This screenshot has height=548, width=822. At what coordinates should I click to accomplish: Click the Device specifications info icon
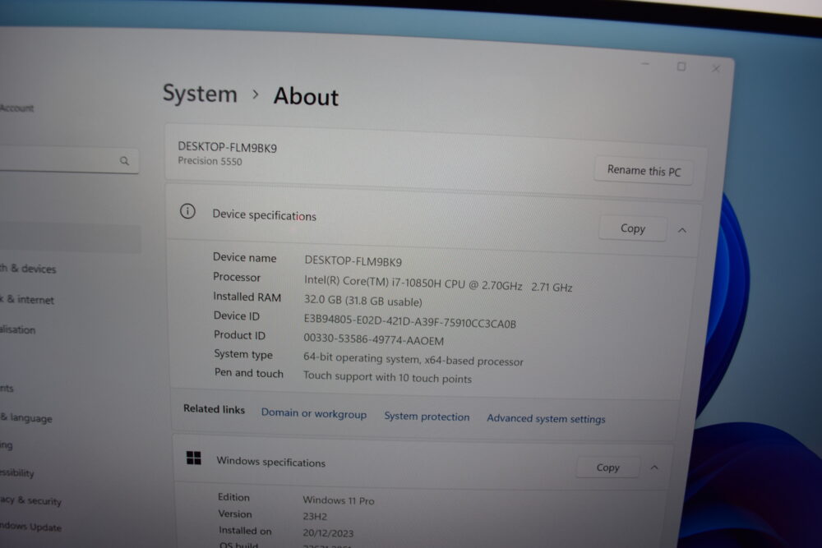click(187, 211)
